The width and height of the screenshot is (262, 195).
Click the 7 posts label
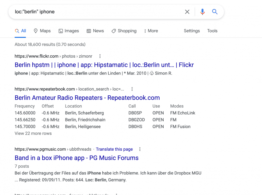coord(22,166)
